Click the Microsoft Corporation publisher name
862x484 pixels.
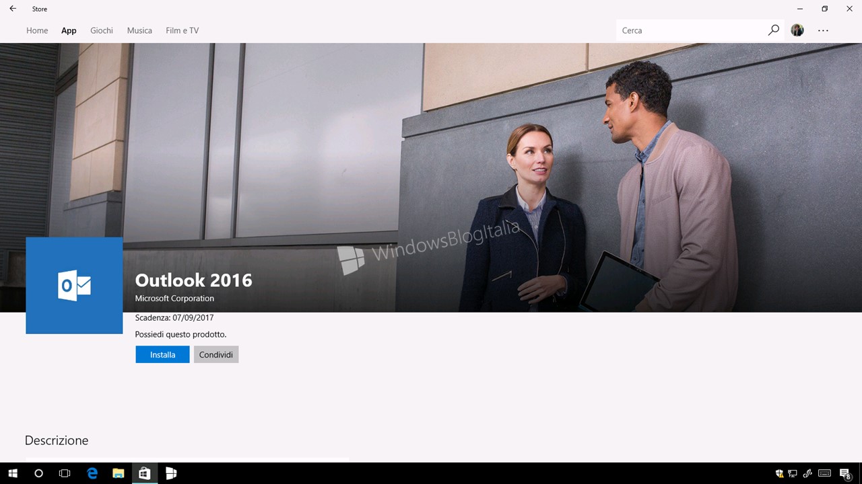[174, 298]
